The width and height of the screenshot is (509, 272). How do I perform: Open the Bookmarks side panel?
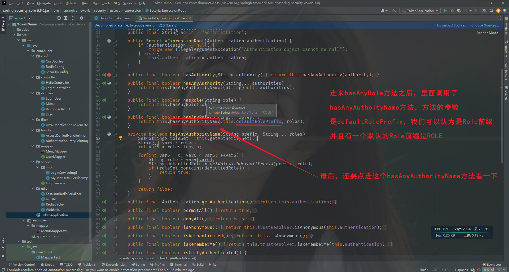(3, 248)
